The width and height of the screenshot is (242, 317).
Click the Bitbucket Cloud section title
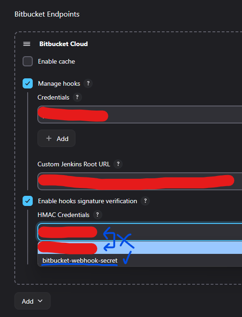(64, 44)
